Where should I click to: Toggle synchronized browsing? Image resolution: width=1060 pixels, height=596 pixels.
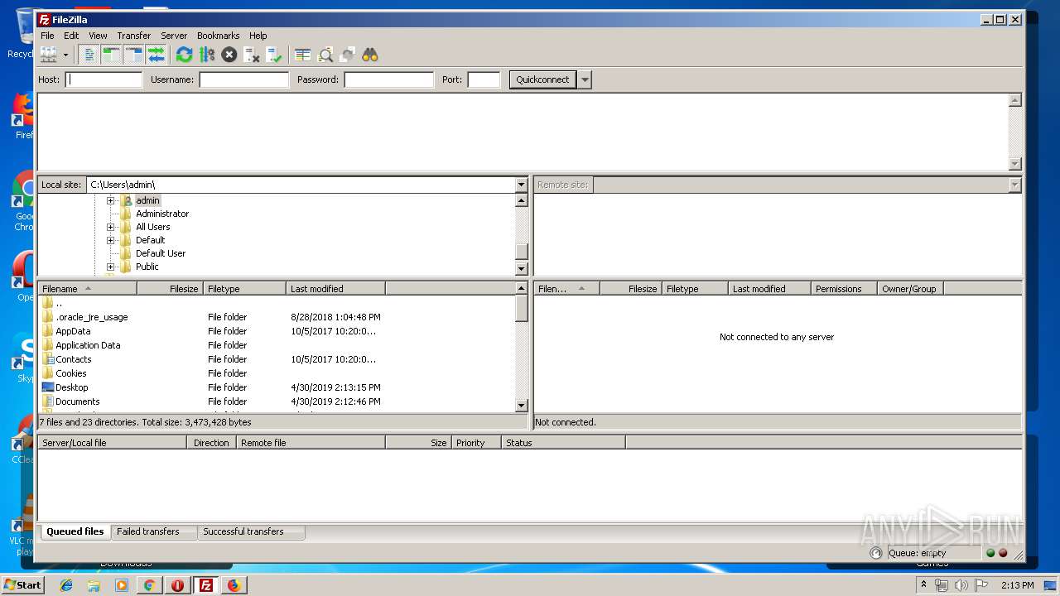348,55
